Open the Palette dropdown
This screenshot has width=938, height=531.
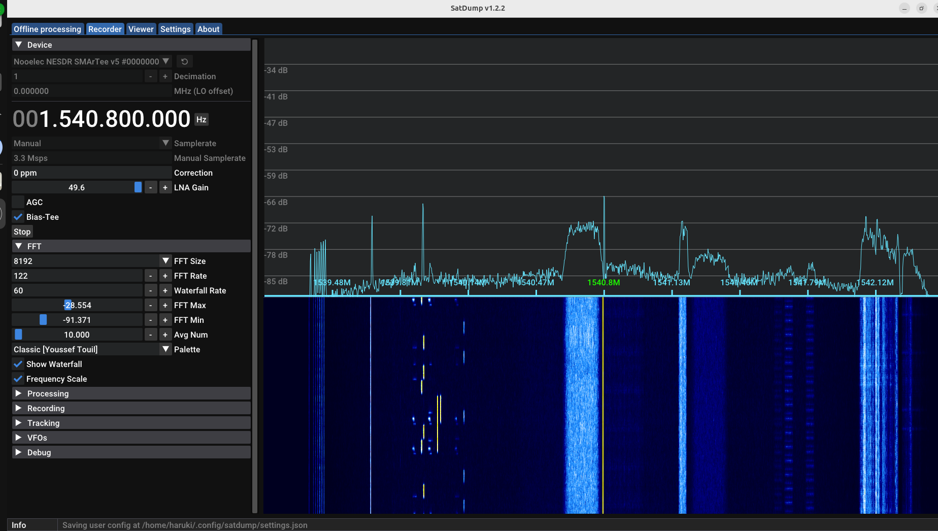(x=91, y=349)
